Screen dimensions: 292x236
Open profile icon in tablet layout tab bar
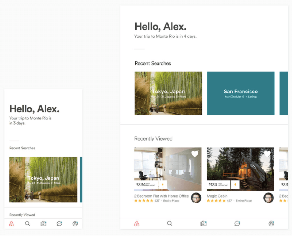(x=271, y=223)
